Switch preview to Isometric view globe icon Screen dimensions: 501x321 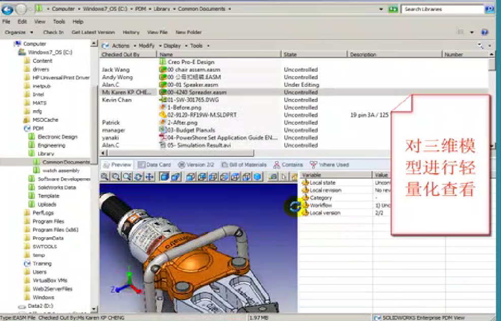[x=257, y=176]
